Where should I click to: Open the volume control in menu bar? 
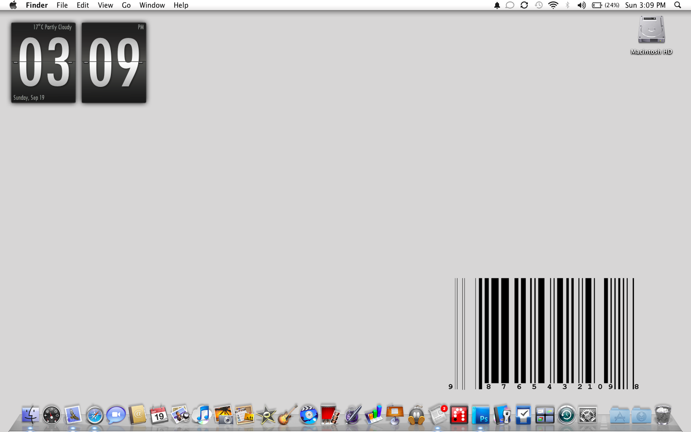coord(582,5)
